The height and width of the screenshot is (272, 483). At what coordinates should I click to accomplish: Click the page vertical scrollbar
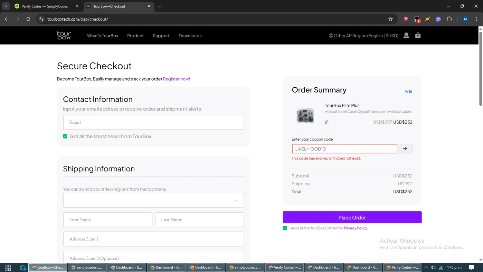point(480,69)
